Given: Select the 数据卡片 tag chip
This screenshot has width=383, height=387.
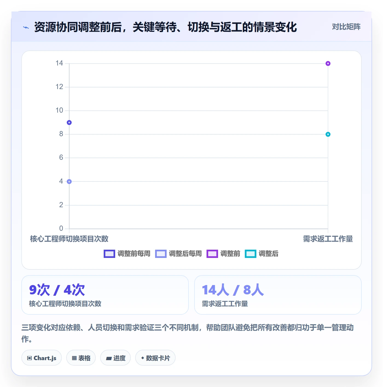Looking at the screenshot, I should [x=155, y=358].
